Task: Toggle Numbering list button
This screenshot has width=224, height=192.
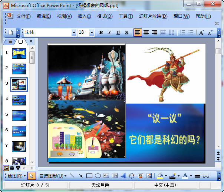Action: point(182,33)
